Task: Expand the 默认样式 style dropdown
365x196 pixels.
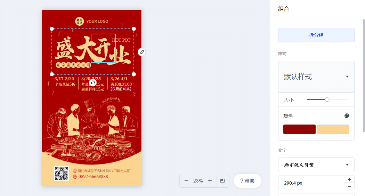Action: (316, 77)
